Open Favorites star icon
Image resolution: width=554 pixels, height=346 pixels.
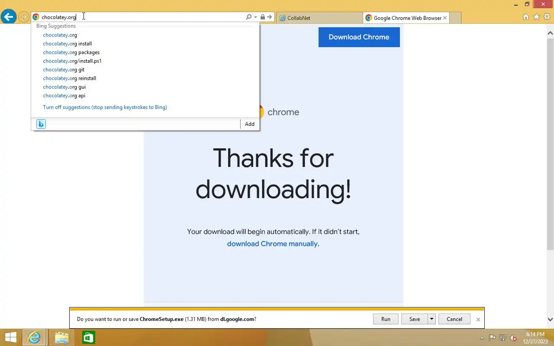tap(536, 17)
